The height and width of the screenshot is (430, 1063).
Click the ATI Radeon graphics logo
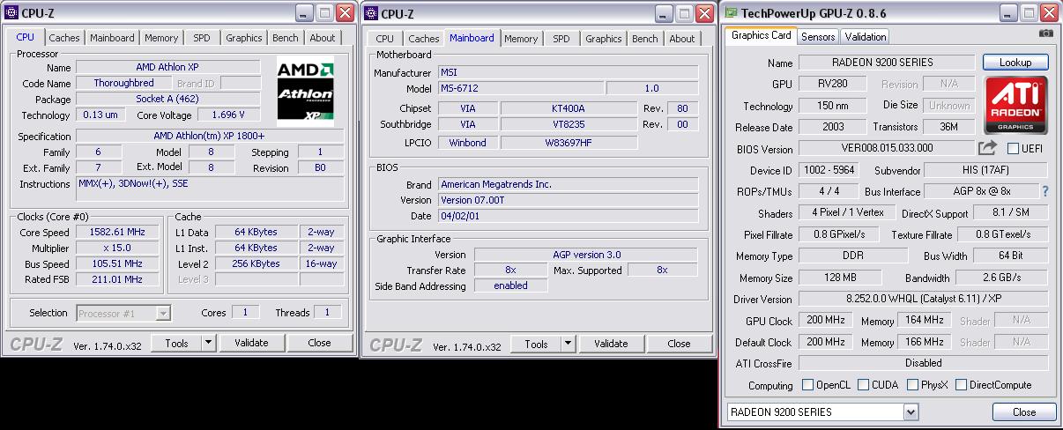[1015, 106]
